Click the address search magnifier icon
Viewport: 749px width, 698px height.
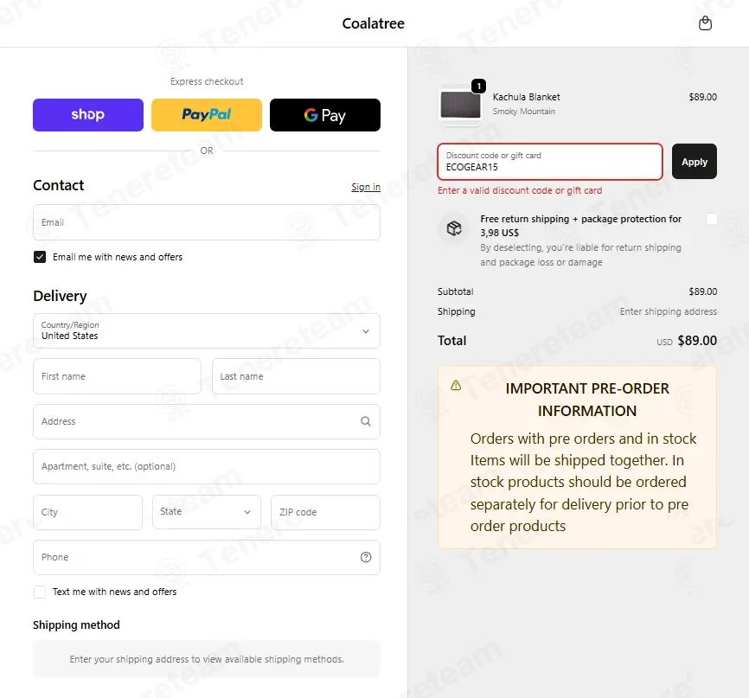366,421
